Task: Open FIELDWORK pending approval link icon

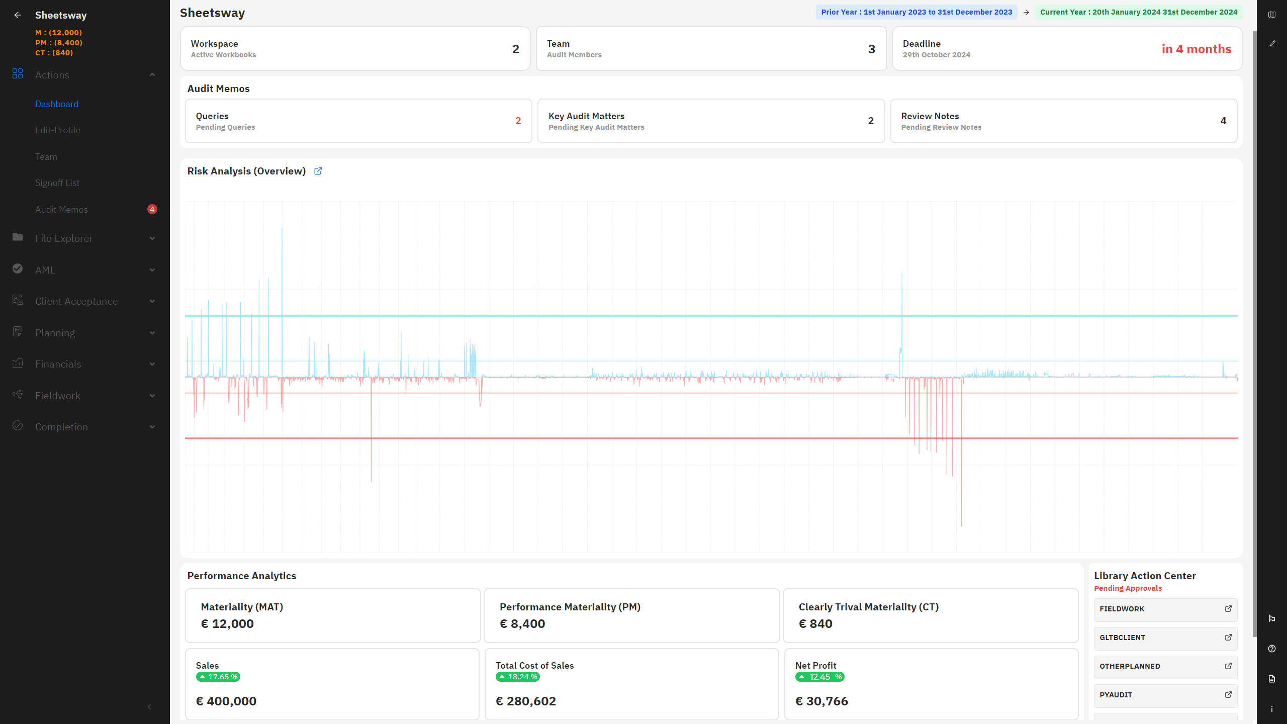Action: 1228,609
